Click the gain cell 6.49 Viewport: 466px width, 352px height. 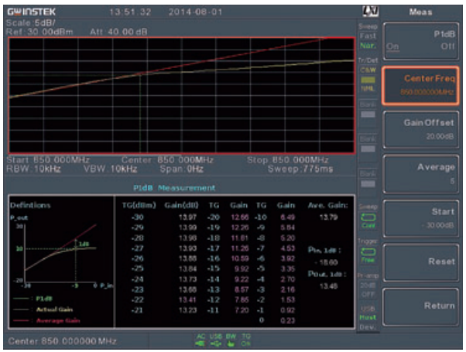(x=287, y=217)
